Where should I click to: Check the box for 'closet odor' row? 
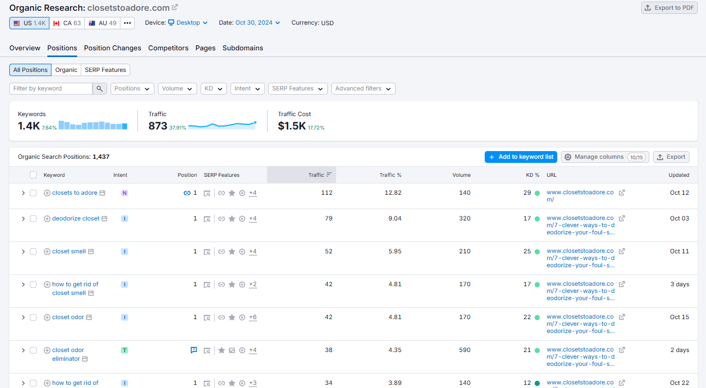[33, 317]
